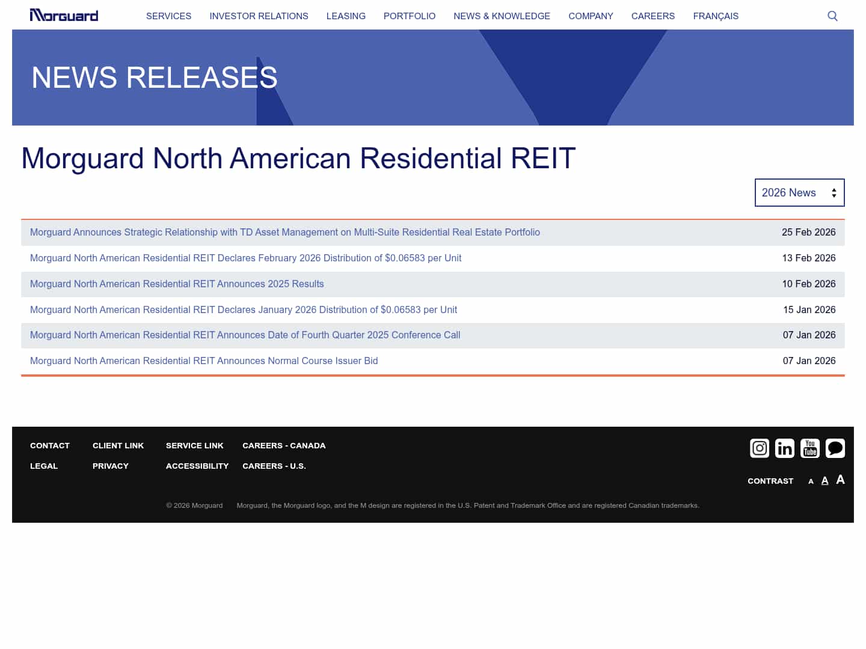Click the LinkedIn icon in the footer

pyautogui.click(x=785, y=448)
